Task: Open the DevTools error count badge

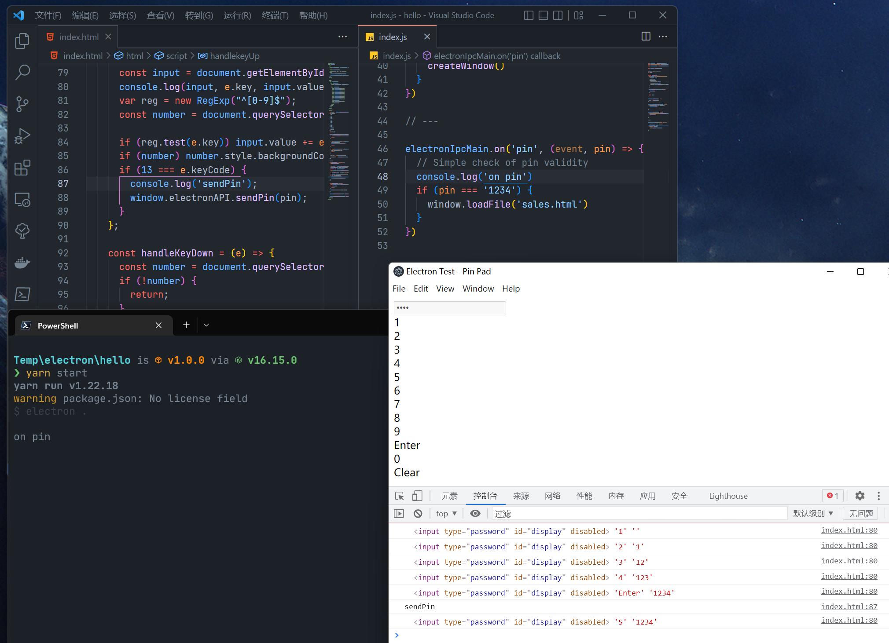Action: [x=832, y=496]
